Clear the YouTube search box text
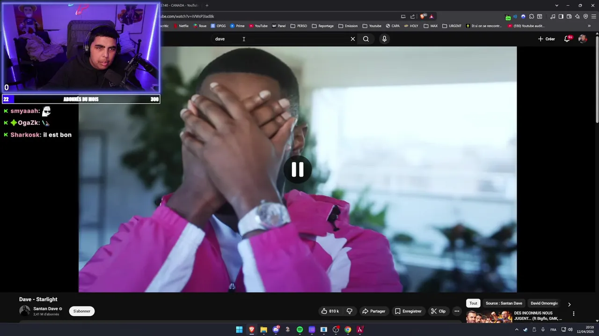The image size is (599, 336). click(x=353, y=39)
